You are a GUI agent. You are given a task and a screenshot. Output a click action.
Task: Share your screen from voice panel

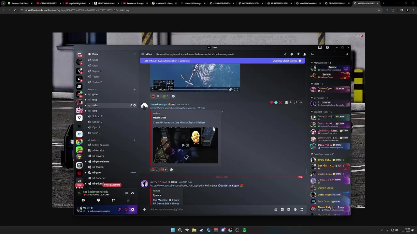98,200
